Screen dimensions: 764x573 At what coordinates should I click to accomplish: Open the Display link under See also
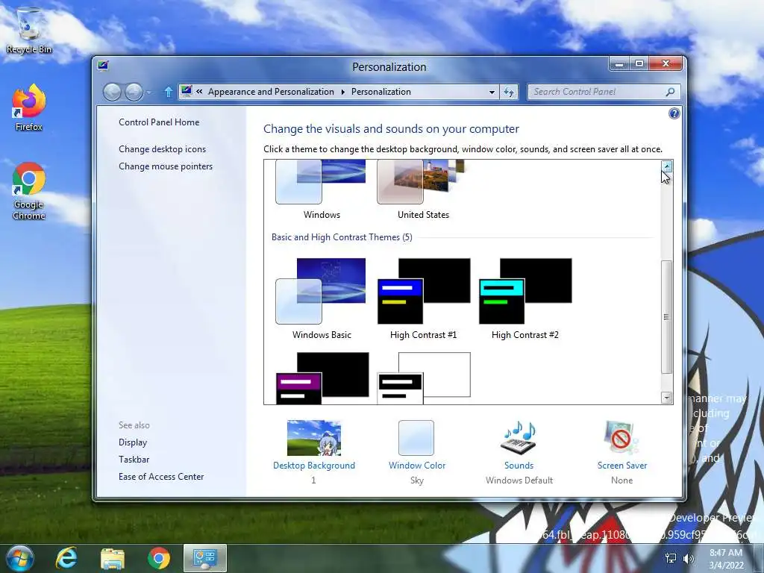click(x=133, y=442)
